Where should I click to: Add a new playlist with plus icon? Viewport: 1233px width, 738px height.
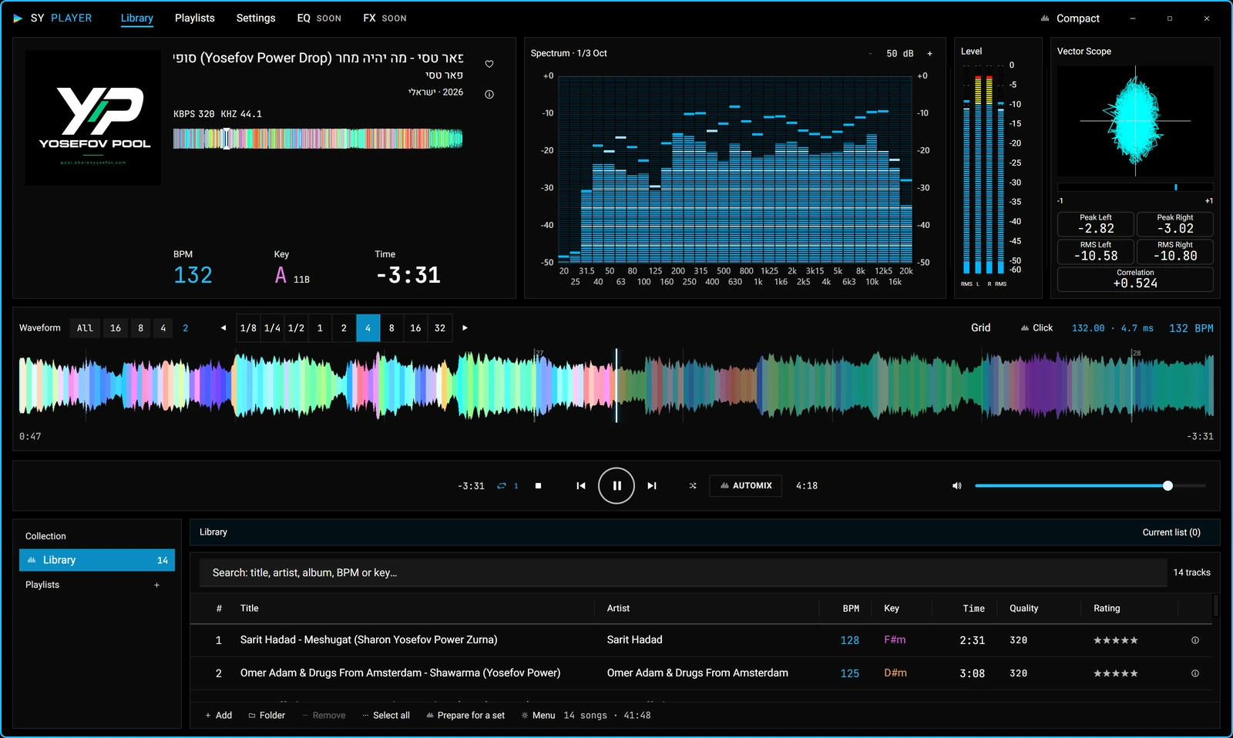[x=156, y=585]
